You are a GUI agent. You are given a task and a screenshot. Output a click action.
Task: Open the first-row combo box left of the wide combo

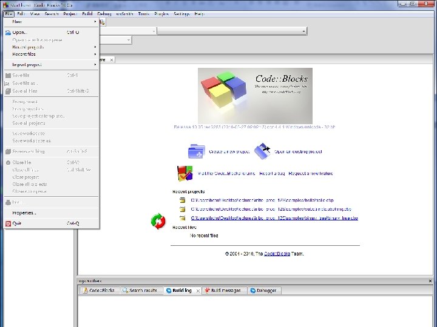(x=154, y=31)
